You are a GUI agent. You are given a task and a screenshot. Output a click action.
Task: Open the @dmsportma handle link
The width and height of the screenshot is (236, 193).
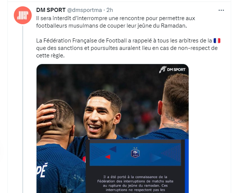point(84,10)
